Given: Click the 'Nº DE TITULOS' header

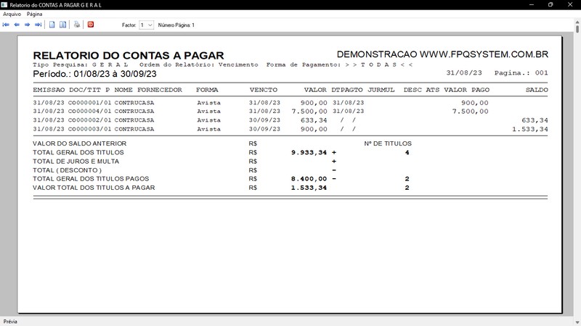Looking at the screenshot, I should pyautogui.click(x=388, y=143).
